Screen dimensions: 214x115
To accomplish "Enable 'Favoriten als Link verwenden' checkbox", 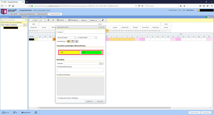I will click(x=2, y=22).
